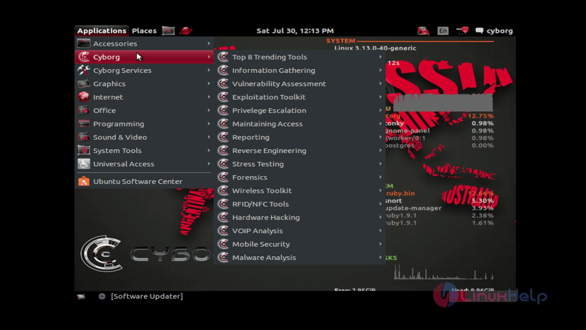Open the cyborg user menu
This screenshot has width=586, height=330.
494,31
